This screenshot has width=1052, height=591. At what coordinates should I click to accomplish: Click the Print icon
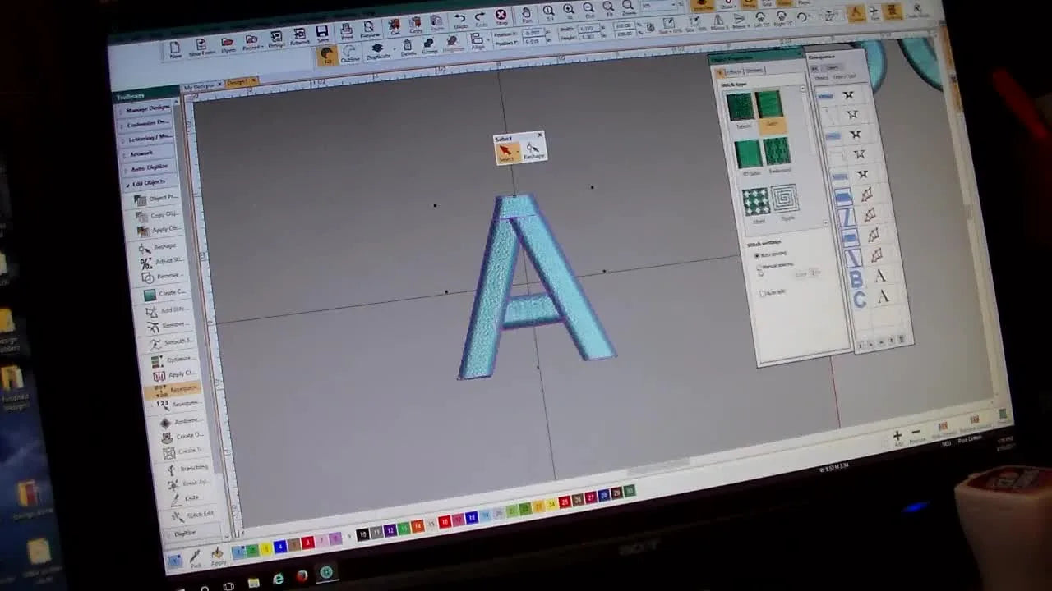pyautogui.click(x=347, y=32)
